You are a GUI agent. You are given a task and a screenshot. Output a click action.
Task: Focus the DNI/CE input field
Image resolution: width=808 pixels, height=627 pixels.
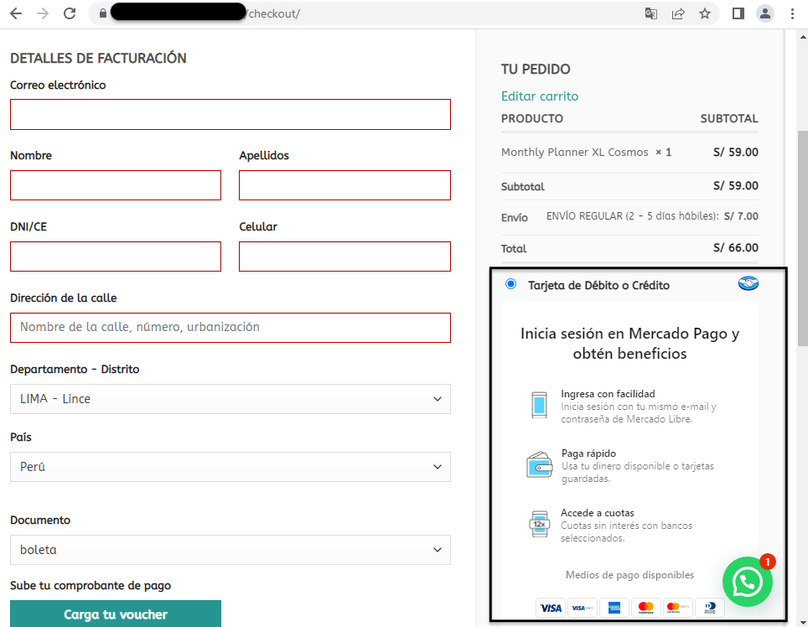pos(116,256)
